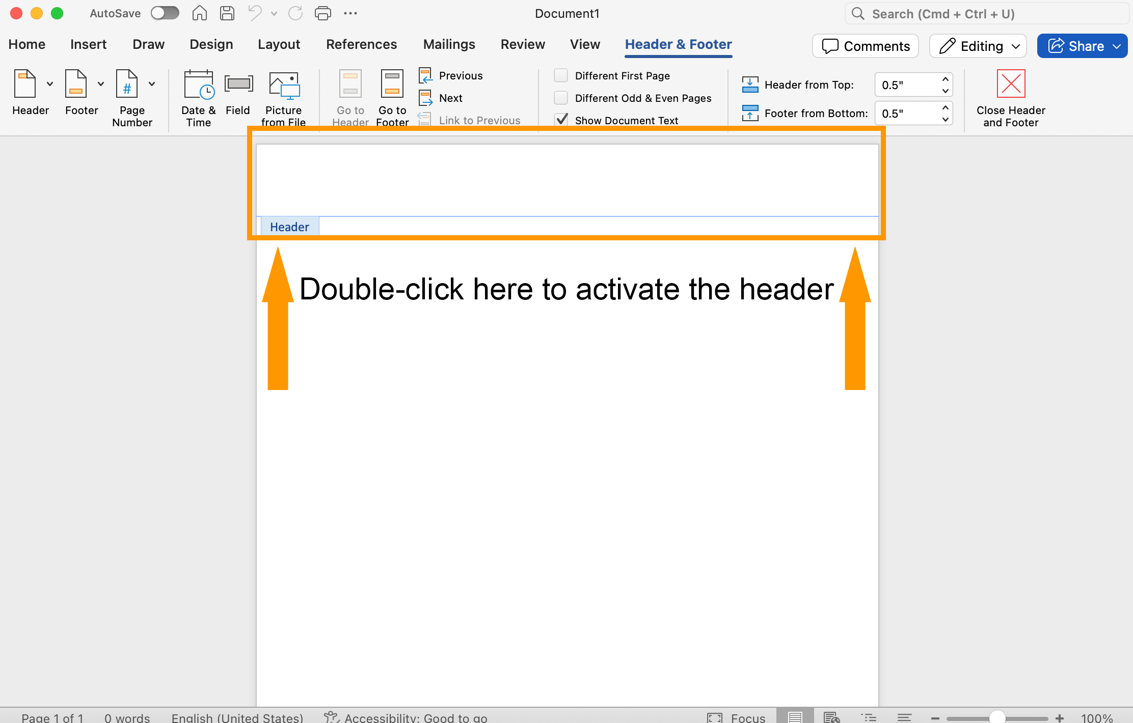Image resolution: width=1133 pixels, height=723 pixels.
Task: Switch to the Insert tab
Action: click(88, 44)
